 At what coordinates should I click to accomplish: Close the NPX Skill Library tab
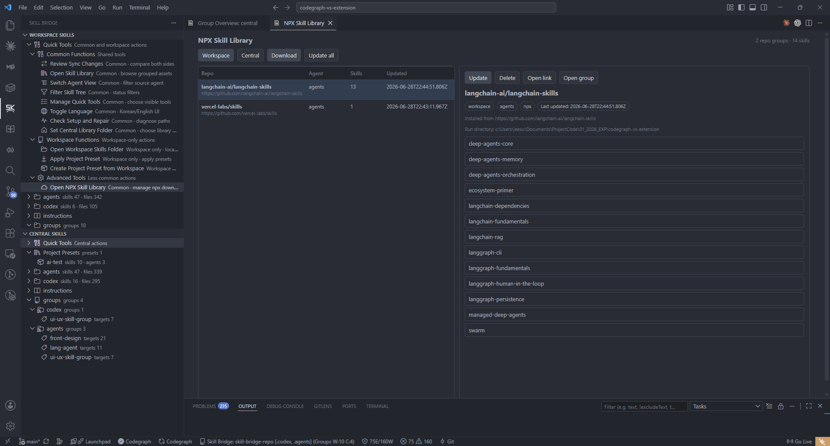(330, 23)
